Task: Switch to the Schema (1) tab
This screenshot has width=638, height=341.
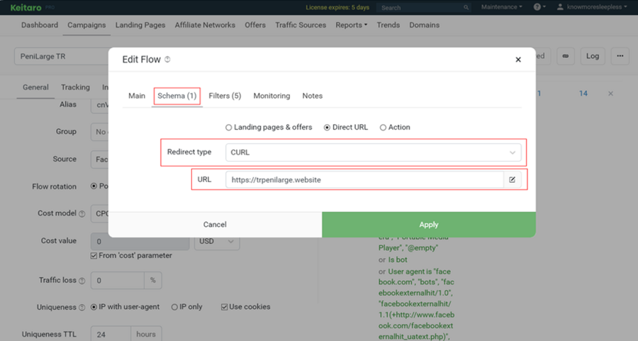Action: click(177, 96)
